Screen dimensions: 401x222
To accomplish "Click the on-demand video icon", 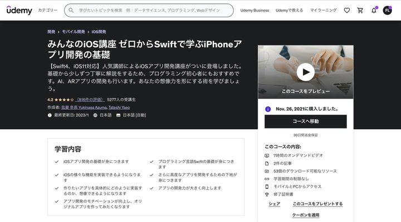I will (x=267, y=156).
